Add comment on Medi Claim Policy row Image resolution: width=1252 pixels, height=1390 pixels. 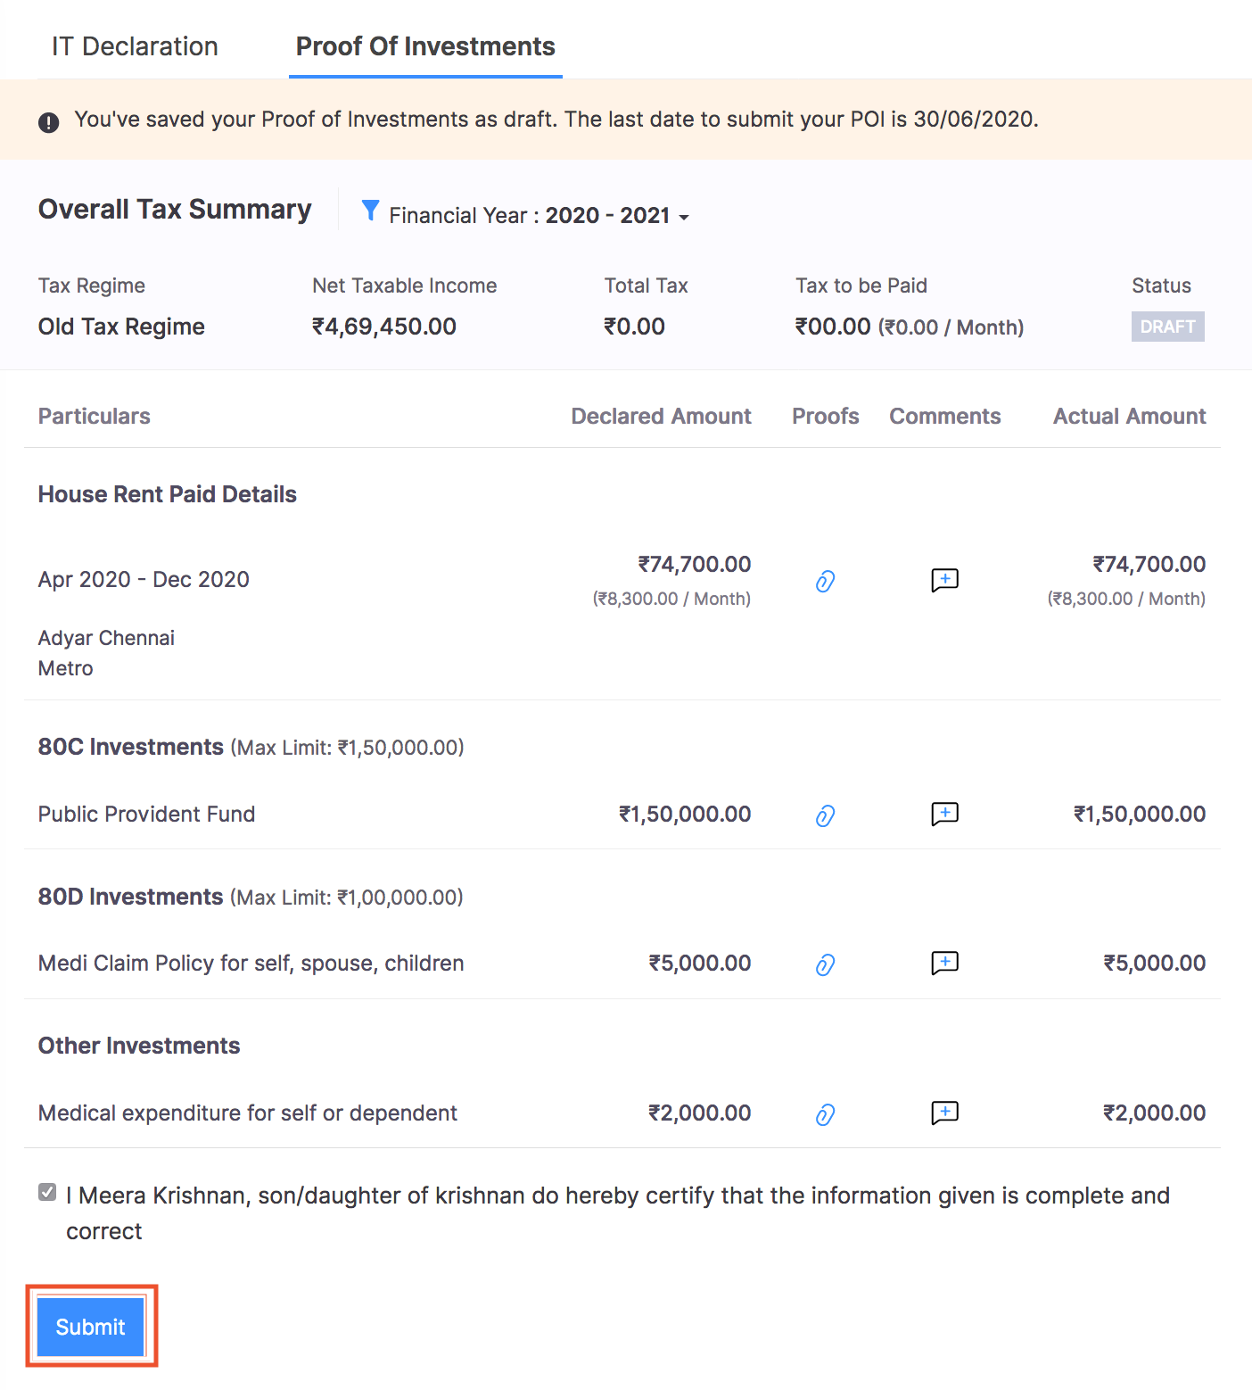click(944, 963)
